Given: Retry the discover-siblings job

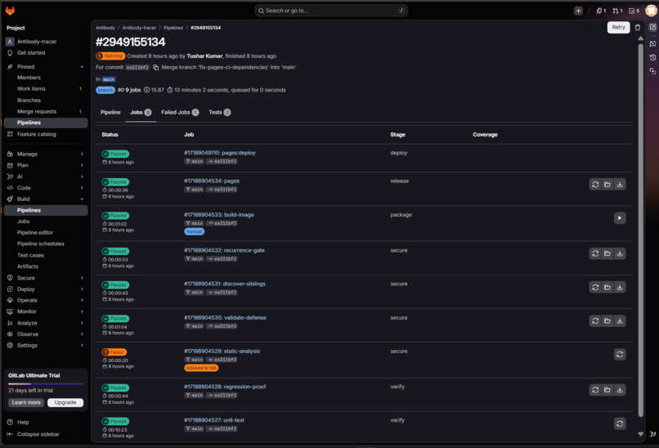Looking at the screenshot, I should coord(595,287).
